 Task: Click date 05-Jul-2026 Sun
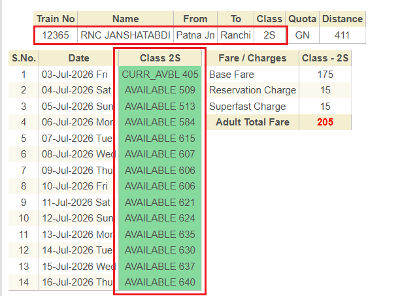[78, 106]
